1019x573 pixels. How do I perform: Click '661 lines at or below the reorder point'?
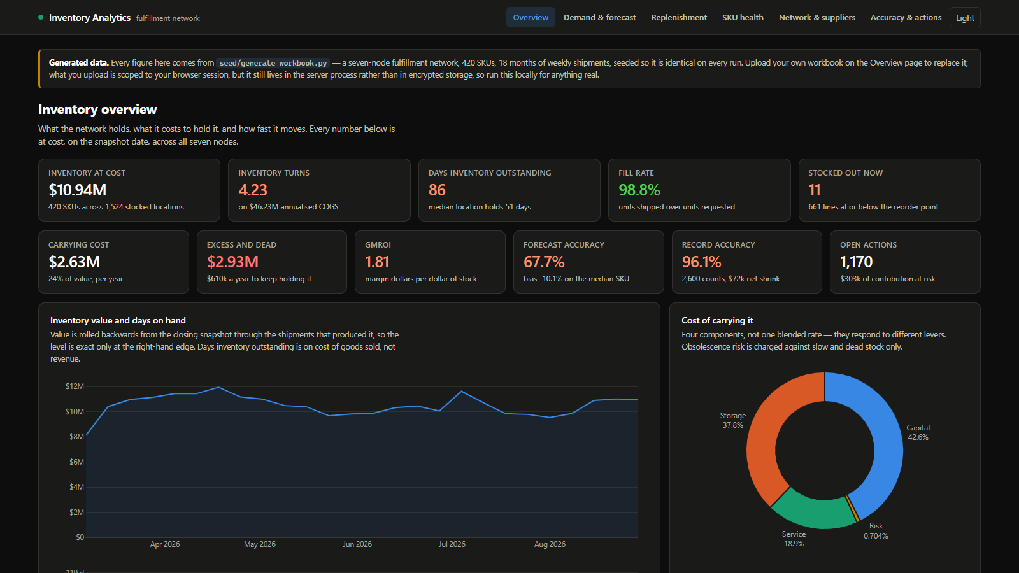tap(873, 207)
